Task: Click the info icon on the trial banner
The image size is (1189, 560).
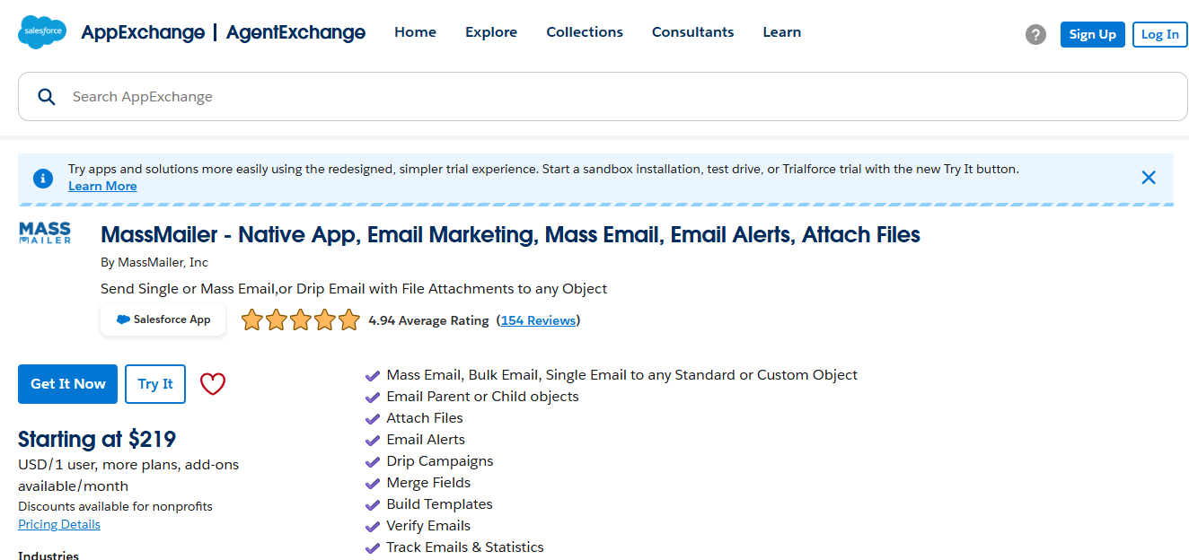Action: coord(42,178)
